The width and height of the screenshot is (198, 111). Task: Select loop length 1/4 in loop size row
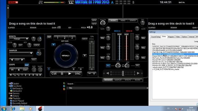click(x=15, y=75)
